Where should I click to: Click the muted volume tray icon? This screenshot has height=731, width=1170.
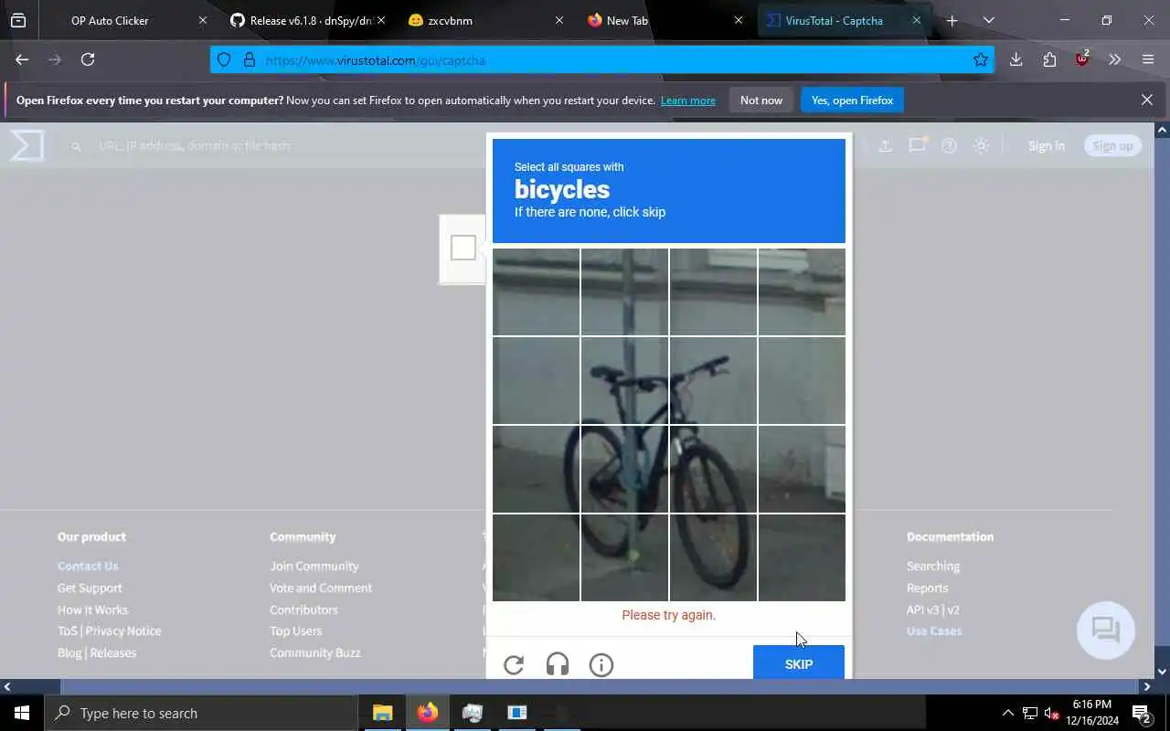point(1051,713)
